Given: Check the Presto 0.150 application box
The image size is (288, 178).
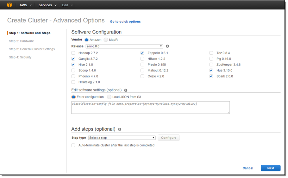Looking at the screenshot, I should [142, 65].
